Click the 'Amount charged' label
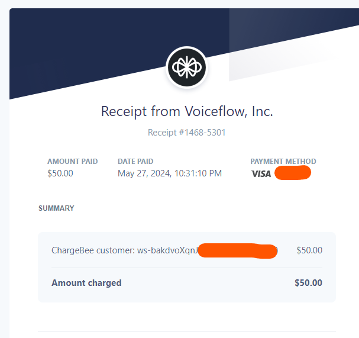359x338 pixels. click(x=86, y=283)
